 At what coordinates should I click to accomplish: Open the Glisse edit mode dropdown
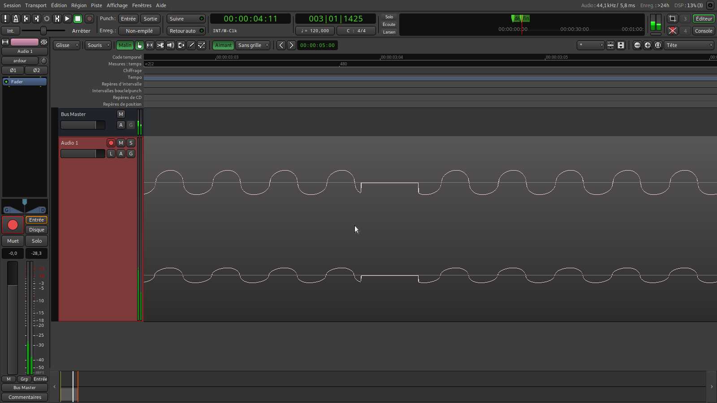pyautogui.click(x=67, y=45)
